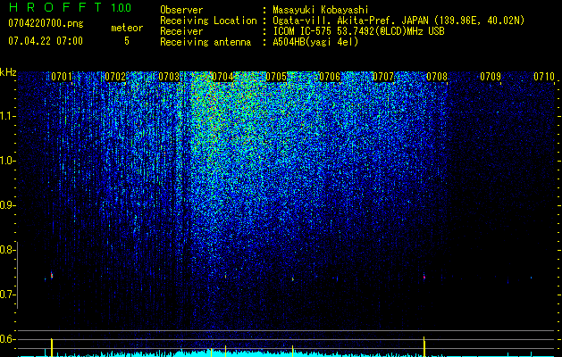562x357 pixels.
Task: Click observer name Masayuki Kobayashi
Action: click(x=321, y=10)
